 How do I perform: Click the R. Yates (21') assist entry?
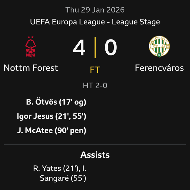click(x=56, y=168)
